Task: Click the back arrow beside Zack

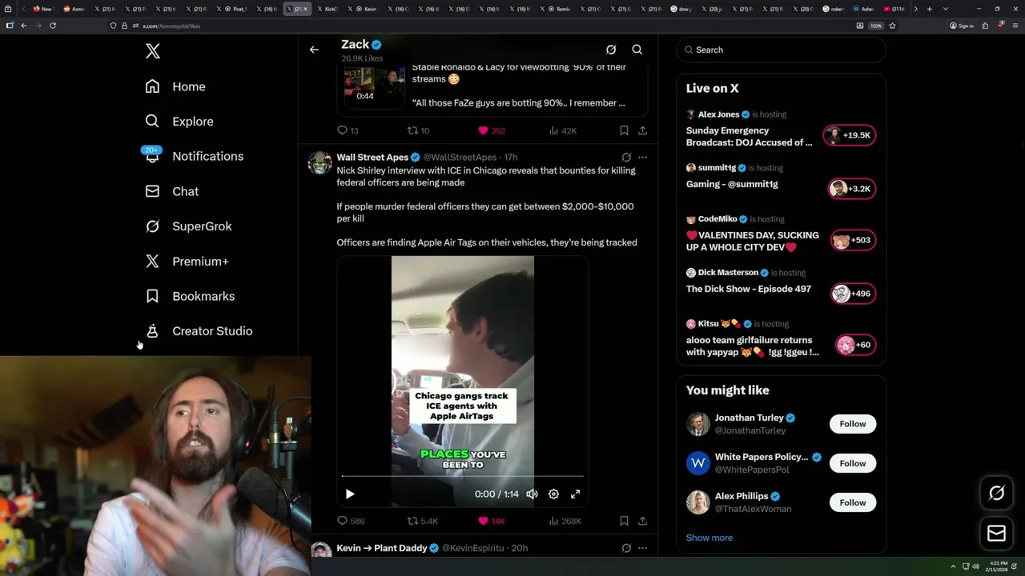Action: pos(314,50)
